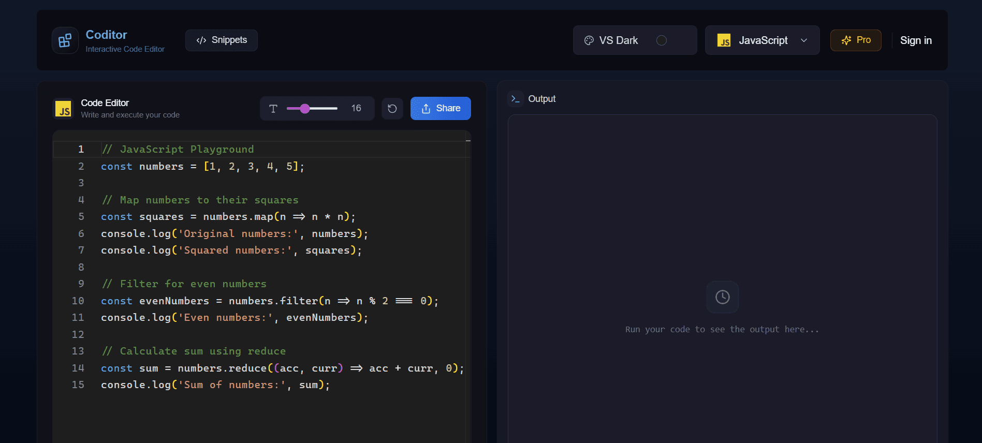This screenshot has height=443, width=982.
Task: Click the 'const sum' reduce line
Action: tap(283, 368)
